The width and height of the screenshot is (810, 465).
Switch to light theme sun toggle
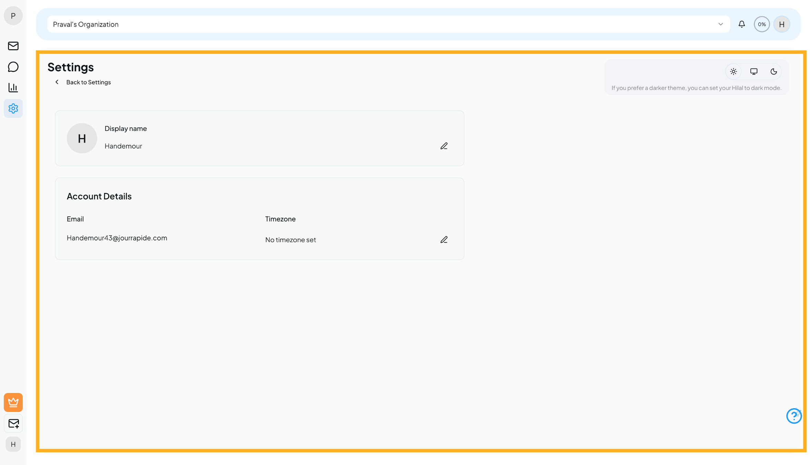click(x=733, y=72)
